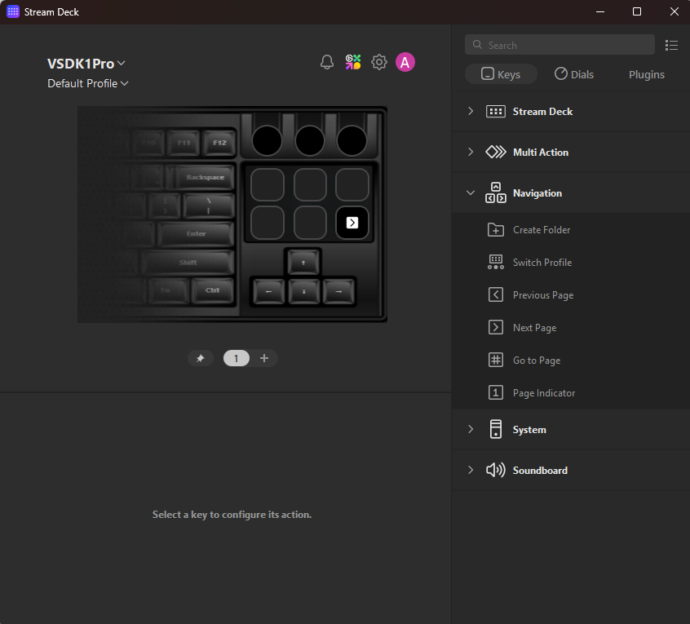The height and width of the screenshot is (624, 690).
Task: Click the Stream Deck app logo
Action: click(13, 12)
